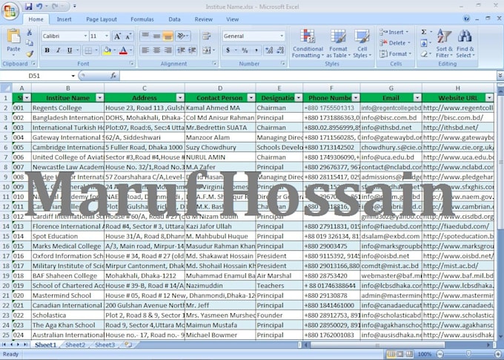
Task: Open the Cell Styles gallery
Action: (362, 44)
